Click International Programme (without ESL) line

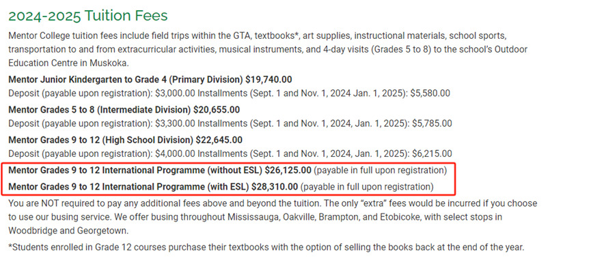(x=228, y=171)
